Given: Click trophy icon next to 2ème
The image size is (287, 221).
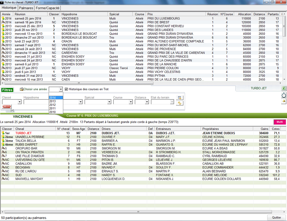Looking at the screenshot, I should 3,137.
